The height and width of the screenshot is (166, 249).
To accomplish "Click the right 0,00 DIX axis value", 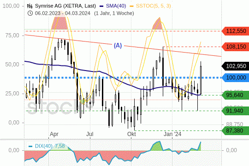I will point(231,150).
